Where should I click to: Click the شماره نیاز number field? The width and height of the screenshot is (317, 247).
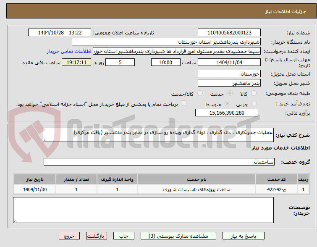click(229, 33)
